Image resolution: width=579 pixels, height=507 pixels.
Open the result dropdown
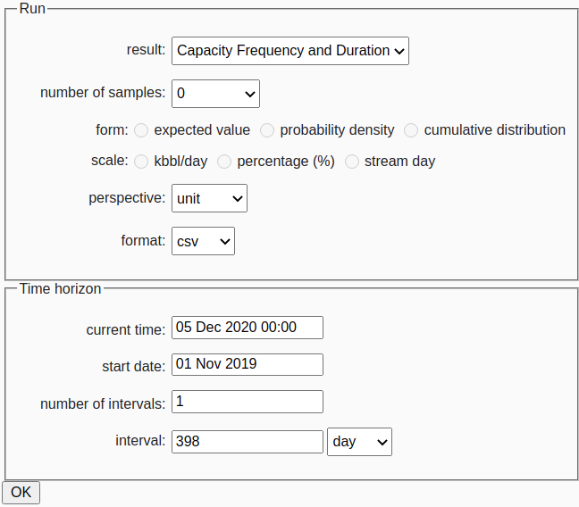click(289, 51)
